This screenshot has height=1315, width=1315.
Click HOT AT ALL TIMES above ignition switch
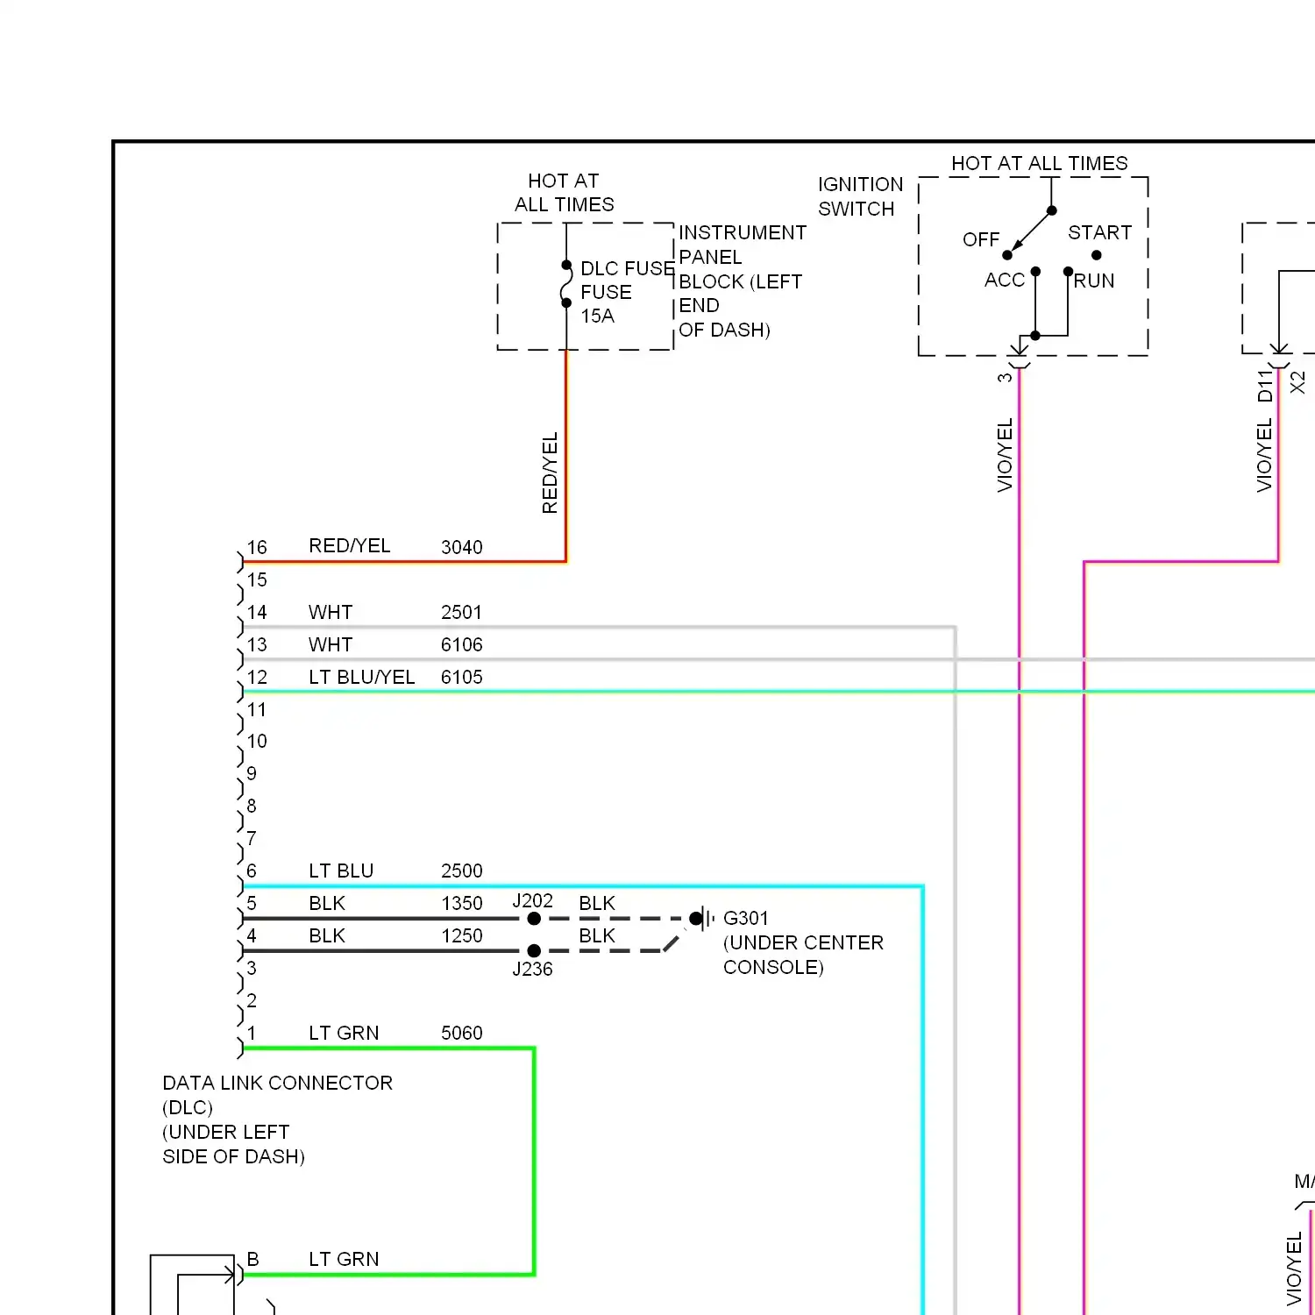(1039, 163)
